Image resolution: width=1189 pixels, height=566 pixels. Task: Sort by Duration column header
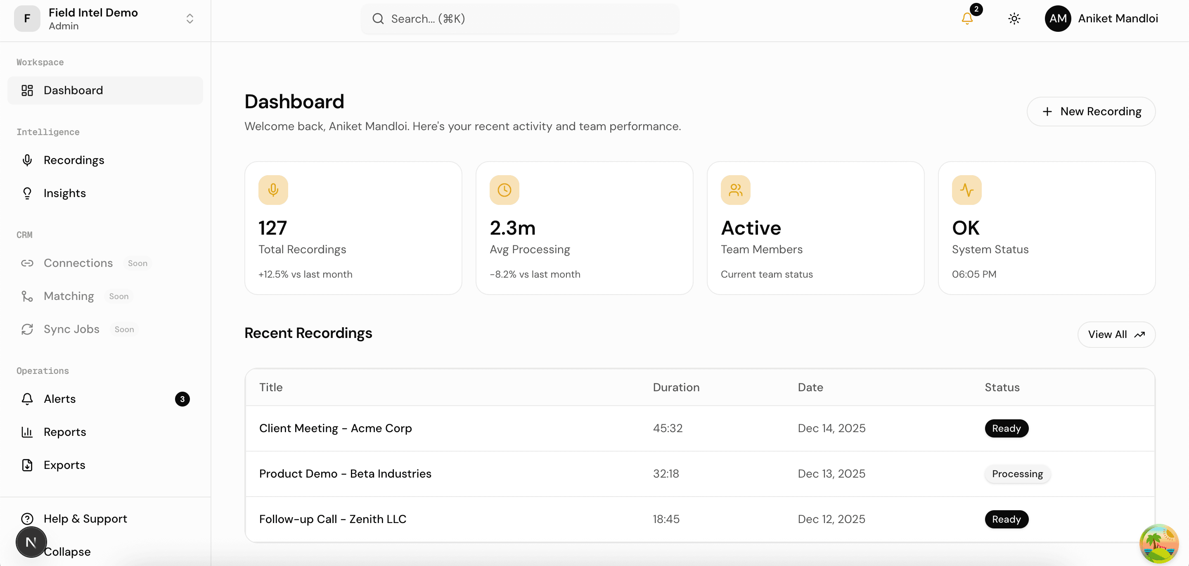click(676, 387)
